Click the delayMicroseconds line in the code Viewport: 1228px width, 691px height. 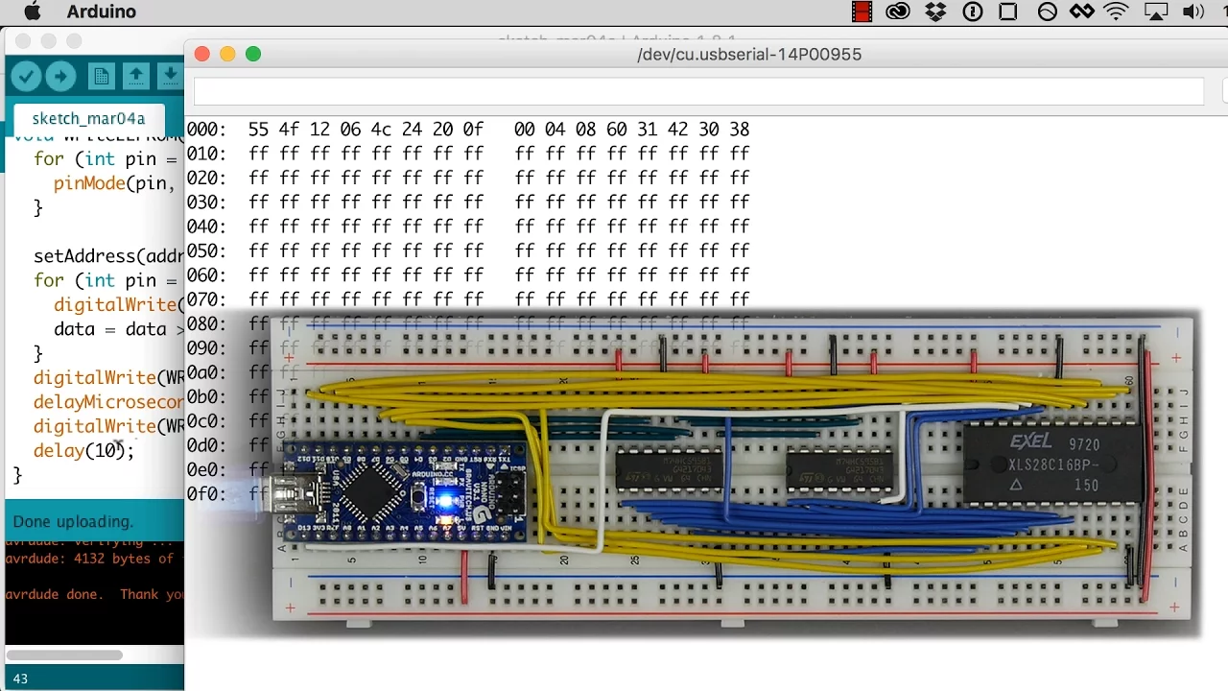pos(108,402)
